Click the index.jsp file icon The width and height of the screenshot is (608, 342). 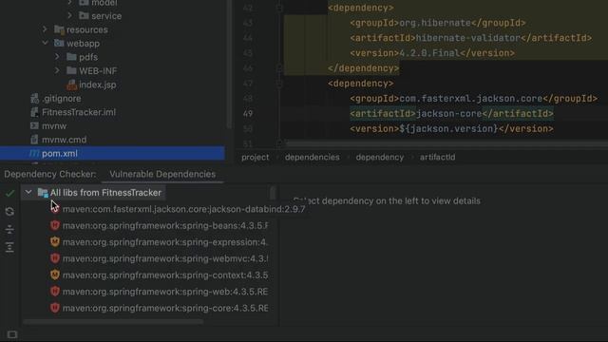click(x=71, y=85)
